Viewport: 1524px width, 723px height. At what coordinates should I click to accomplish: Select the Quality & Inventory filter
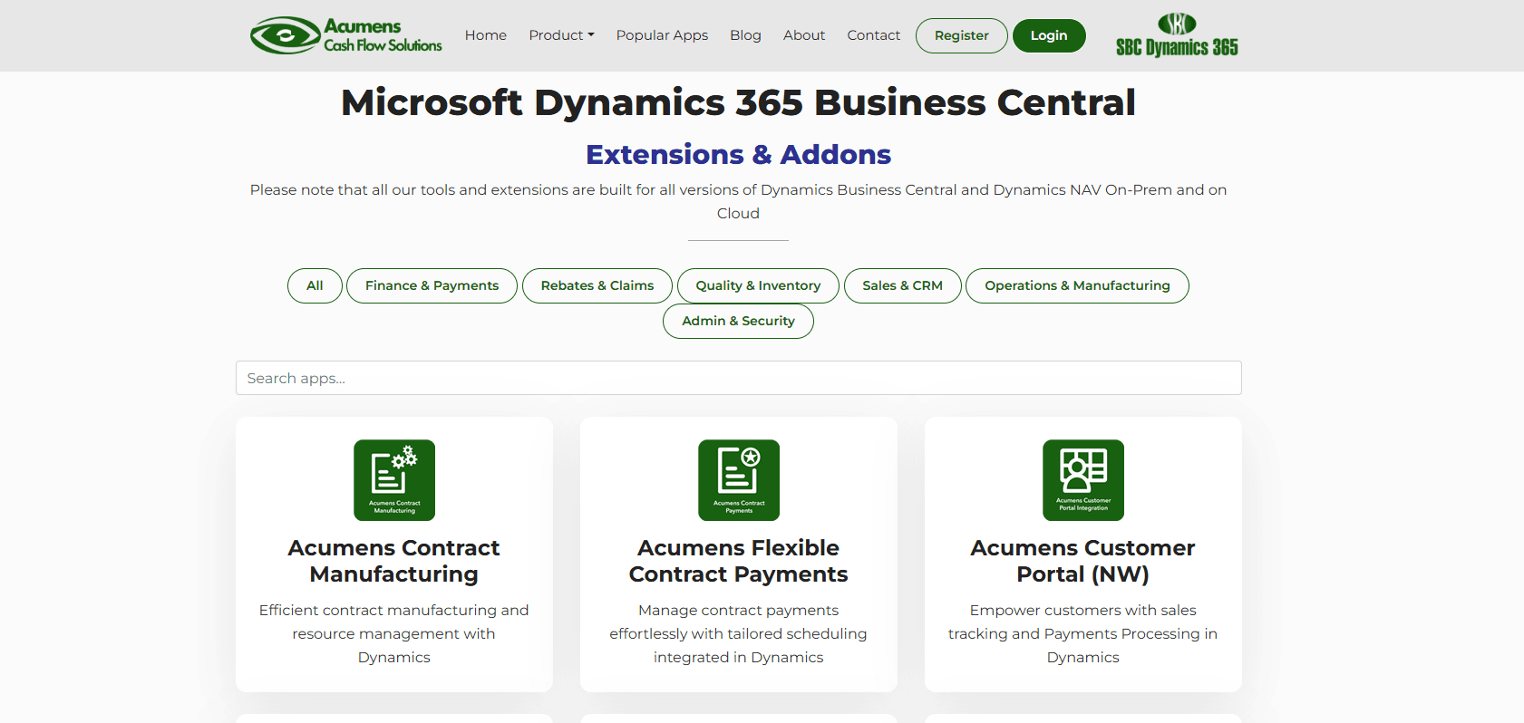click(758, 285)
